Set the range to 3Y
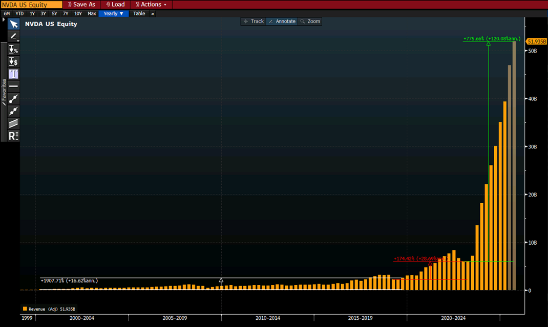This screenshot has width=548, height=327. click(44, 14)
